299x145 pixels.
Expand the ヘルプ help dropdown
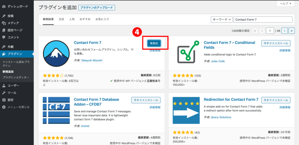(x=285, y=3)
